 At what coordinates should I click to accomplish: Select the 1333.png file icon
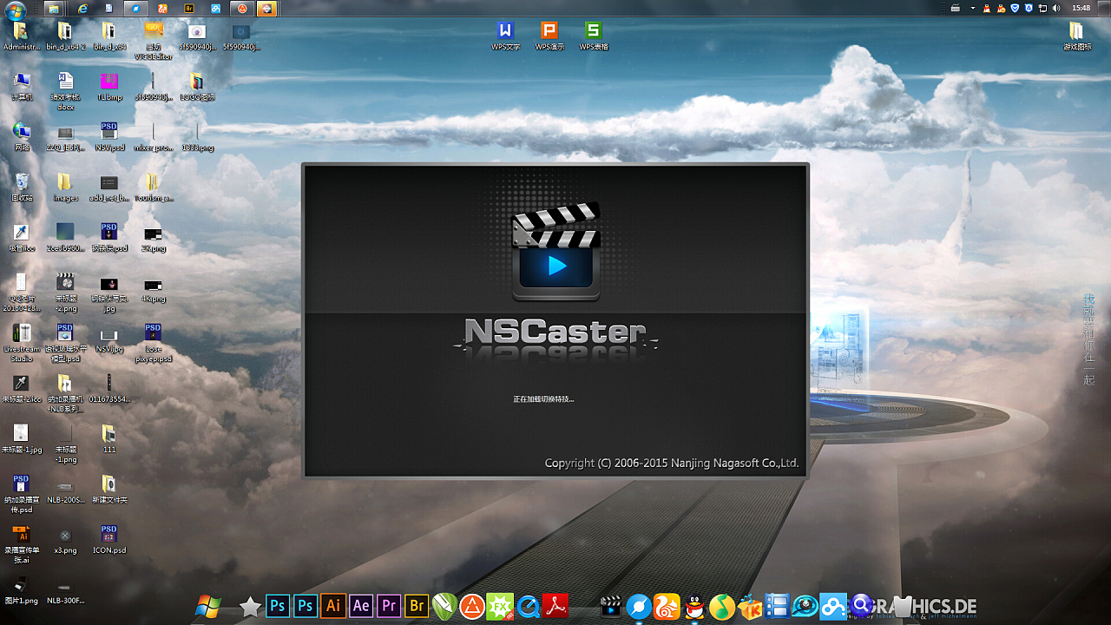click(197, 137)
